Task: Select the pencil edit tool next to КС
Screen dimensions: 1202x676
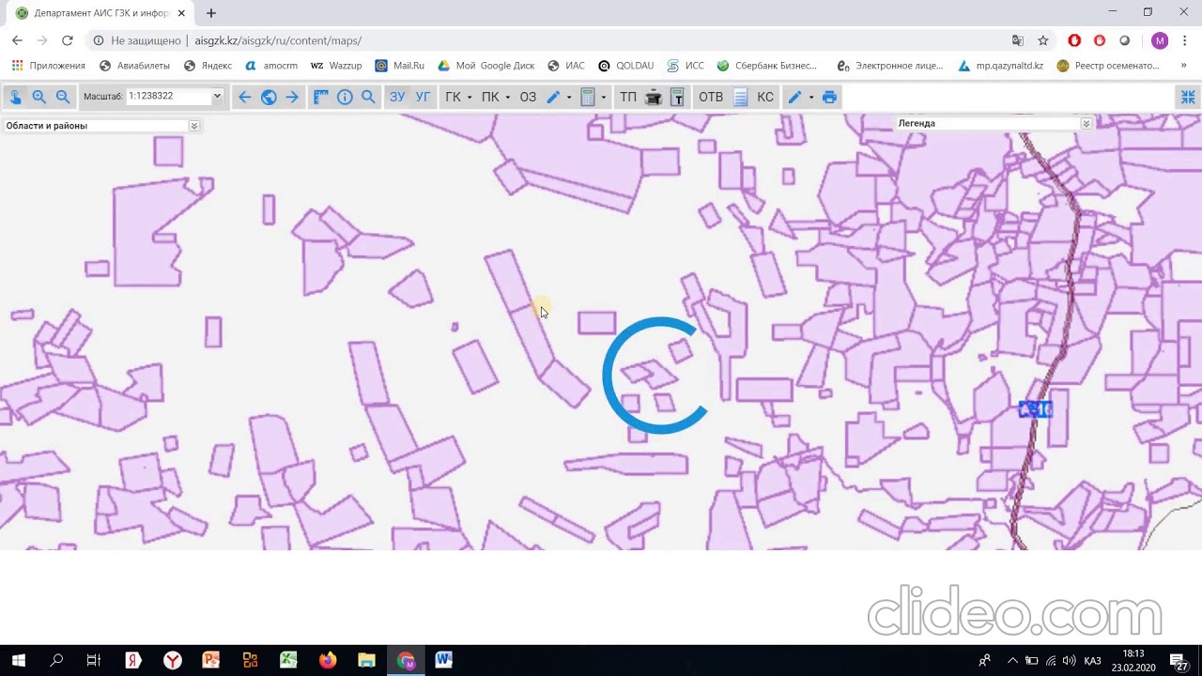Action: coord(794,97)
